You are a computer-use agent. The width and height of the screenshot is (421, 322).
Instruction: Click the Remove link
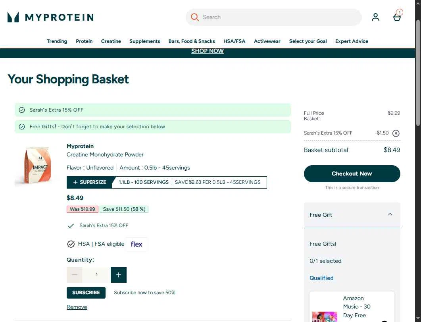(x=77, y=307)
